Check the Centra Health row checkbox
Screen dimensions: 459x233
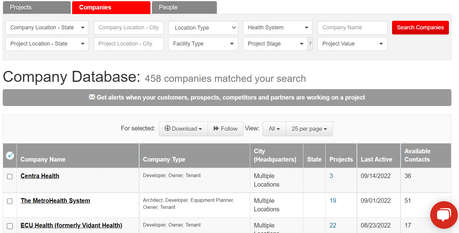click(x=9, y=176)
